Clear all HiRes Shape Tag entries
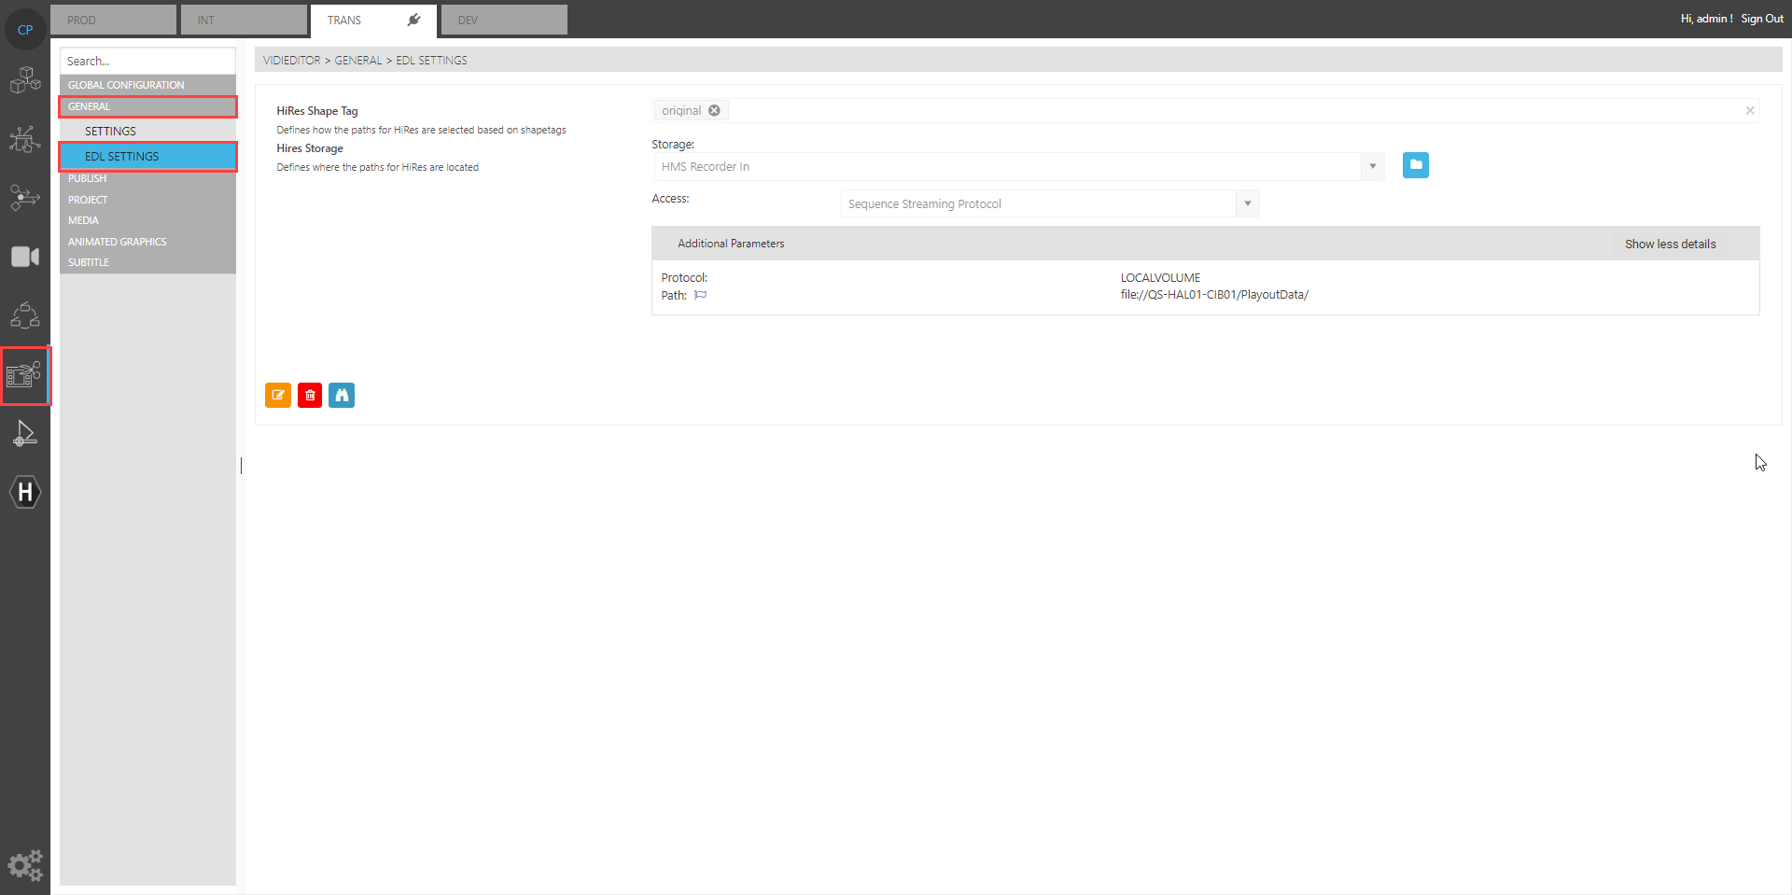 pos(1749,111)
